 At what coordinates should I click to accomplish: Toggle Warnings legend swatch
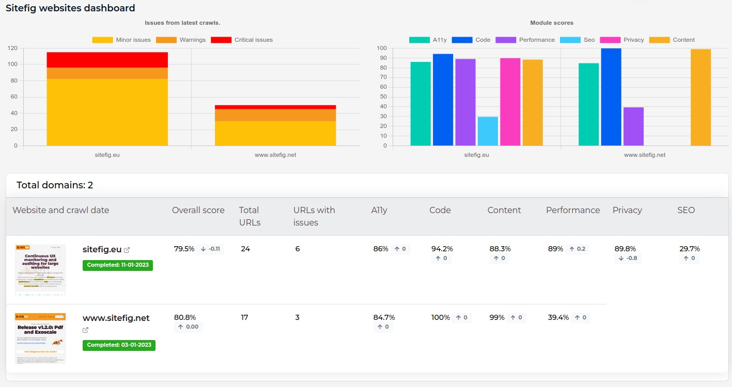[x=166, y=40]
